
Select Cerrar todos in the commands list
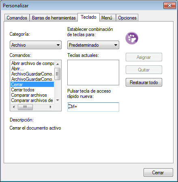23,90
